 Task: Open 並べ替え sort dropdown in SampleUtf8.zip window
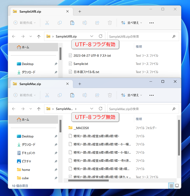point(131,23)
